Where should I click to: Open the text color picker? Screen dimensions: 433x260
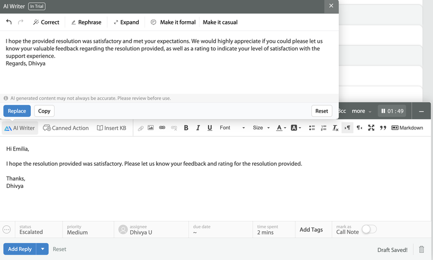[281, 128]
